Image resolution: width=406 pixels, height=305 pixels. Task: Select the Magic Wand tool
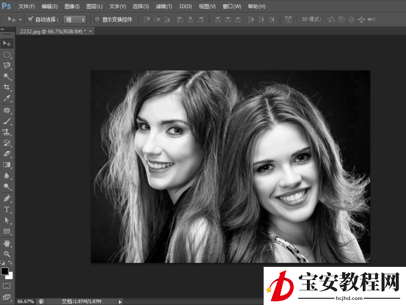[x=7, y=76]
